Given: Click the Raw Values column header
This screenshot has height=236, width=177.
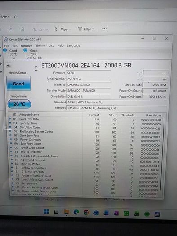Looking at the screenshot, I should pyautogui.click(x=154, y=115).
